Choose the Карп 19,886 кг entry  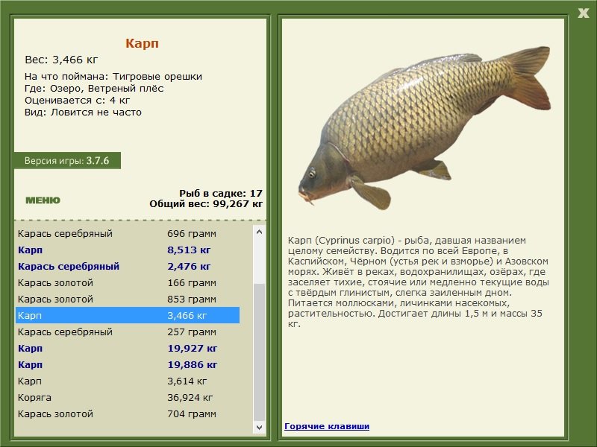127,365
